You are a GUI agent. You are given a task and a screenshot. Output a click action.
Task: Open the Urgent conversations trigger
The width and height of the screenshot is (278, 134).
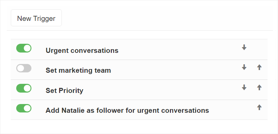pos(82,51)
